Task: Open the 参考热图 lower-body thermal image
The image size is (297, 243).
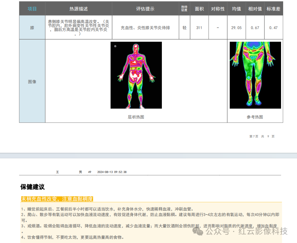Action: tap(255, 75)
